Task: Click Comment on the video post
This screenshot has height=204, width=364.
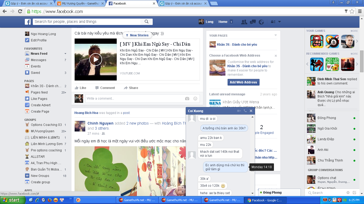Action: 105,88
